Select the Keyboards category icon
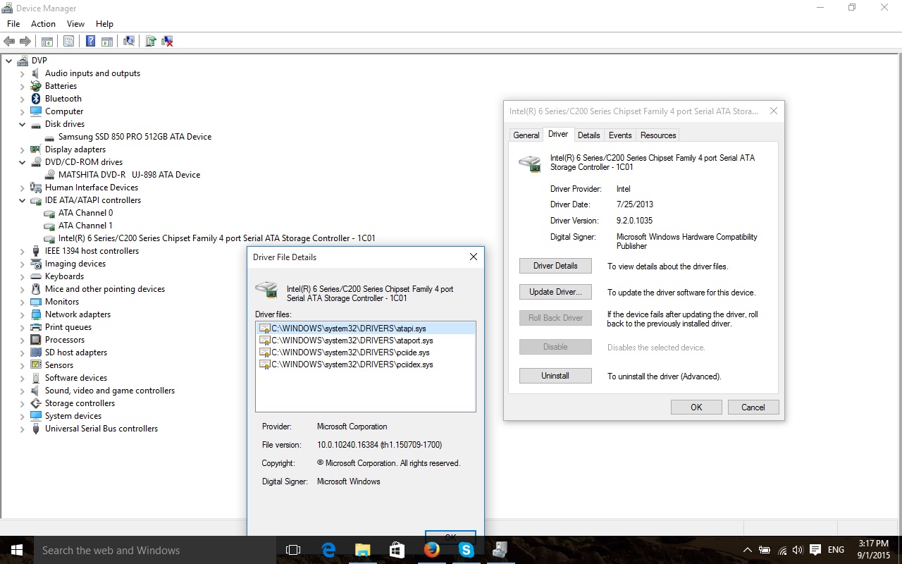The height and width of the screenshot is (564, 902). point(36,276)
